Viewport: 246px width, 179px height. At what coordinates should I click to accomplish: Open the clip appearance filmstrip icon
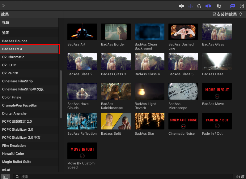point(219,6)
